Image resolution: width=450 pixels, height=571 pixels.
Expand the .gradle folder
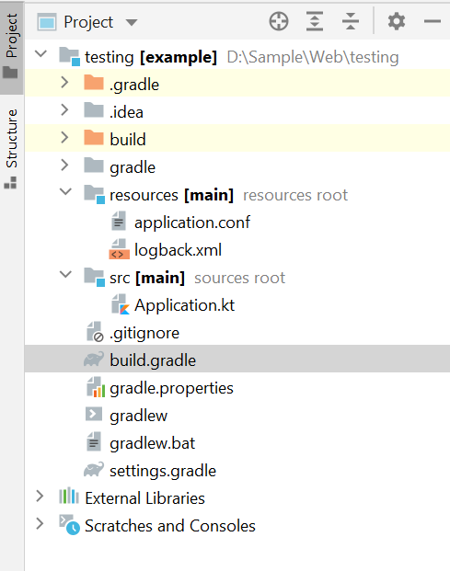[64, 83]
